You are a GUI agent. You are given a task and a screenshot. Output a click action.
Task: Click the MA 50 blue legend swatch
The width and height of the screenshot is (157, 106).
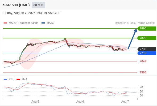coord(43,23)
